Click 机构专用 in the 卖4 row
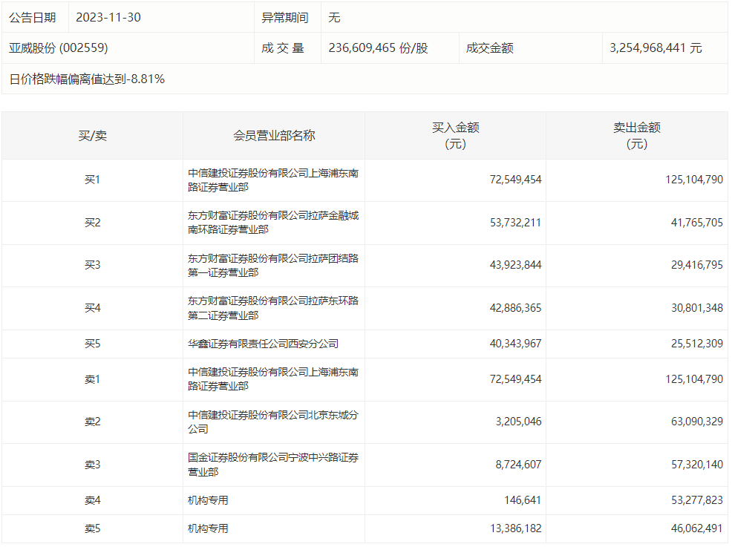 point(209,501)
